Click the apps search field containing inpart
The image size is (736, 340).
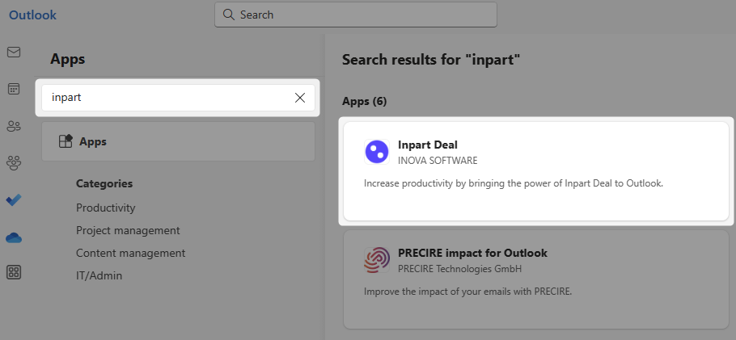[x=162, y=98]
